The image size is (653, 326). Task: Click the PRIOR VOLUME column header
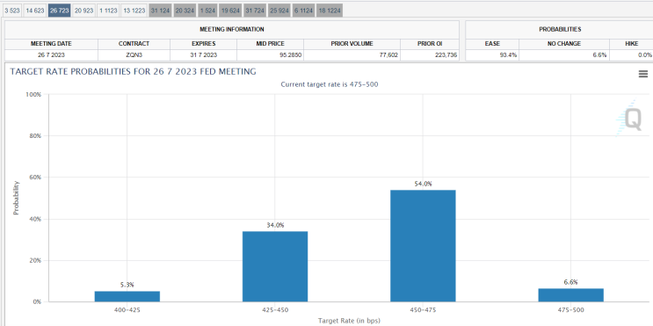tap(352, 43)
